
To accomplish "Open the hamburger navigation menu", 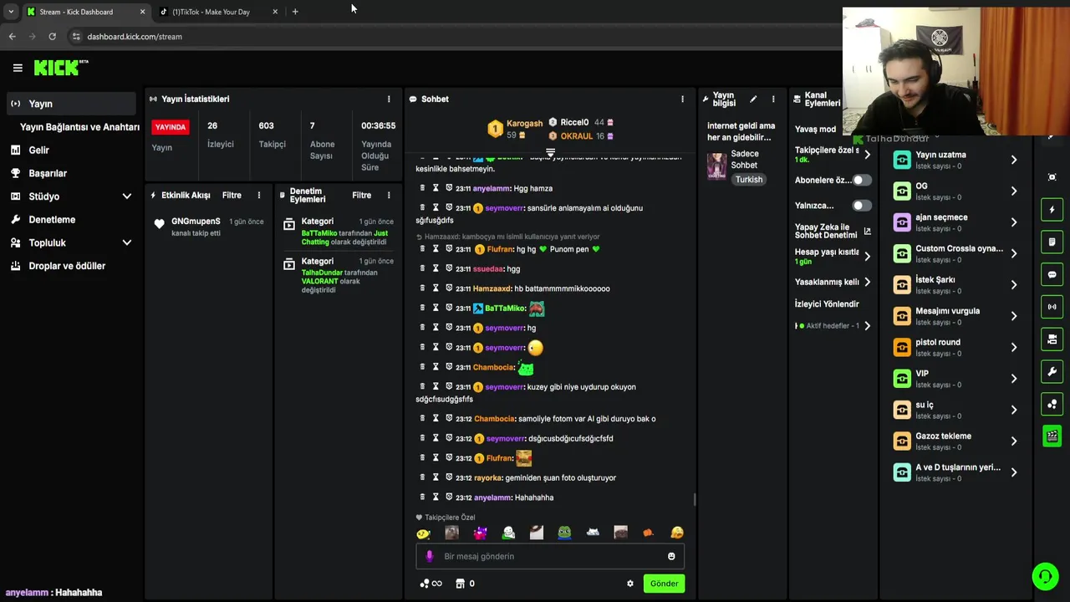I will [x=18, y=68].
